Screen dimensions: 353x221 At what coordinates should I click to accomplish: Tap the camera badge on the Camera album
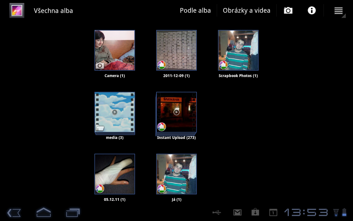click(100, 65)
